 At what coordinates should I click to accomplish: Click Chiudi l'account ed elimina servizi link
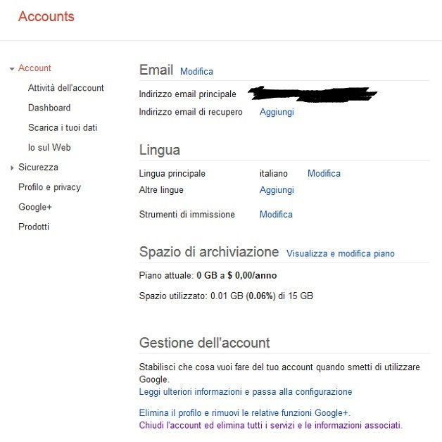(270, 425)
